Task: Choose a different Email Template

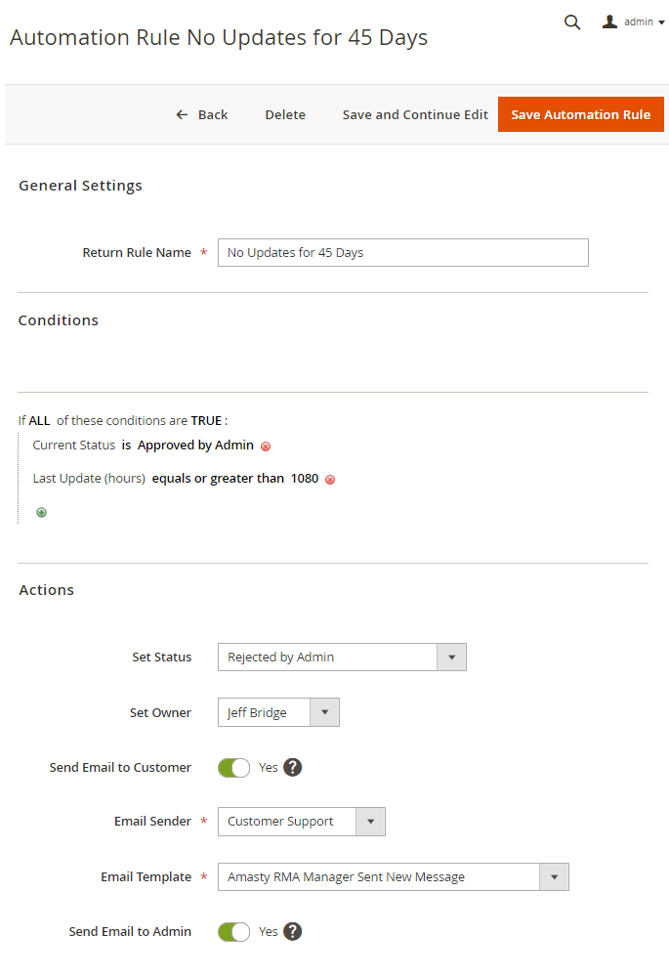Action: pos(393,877)
